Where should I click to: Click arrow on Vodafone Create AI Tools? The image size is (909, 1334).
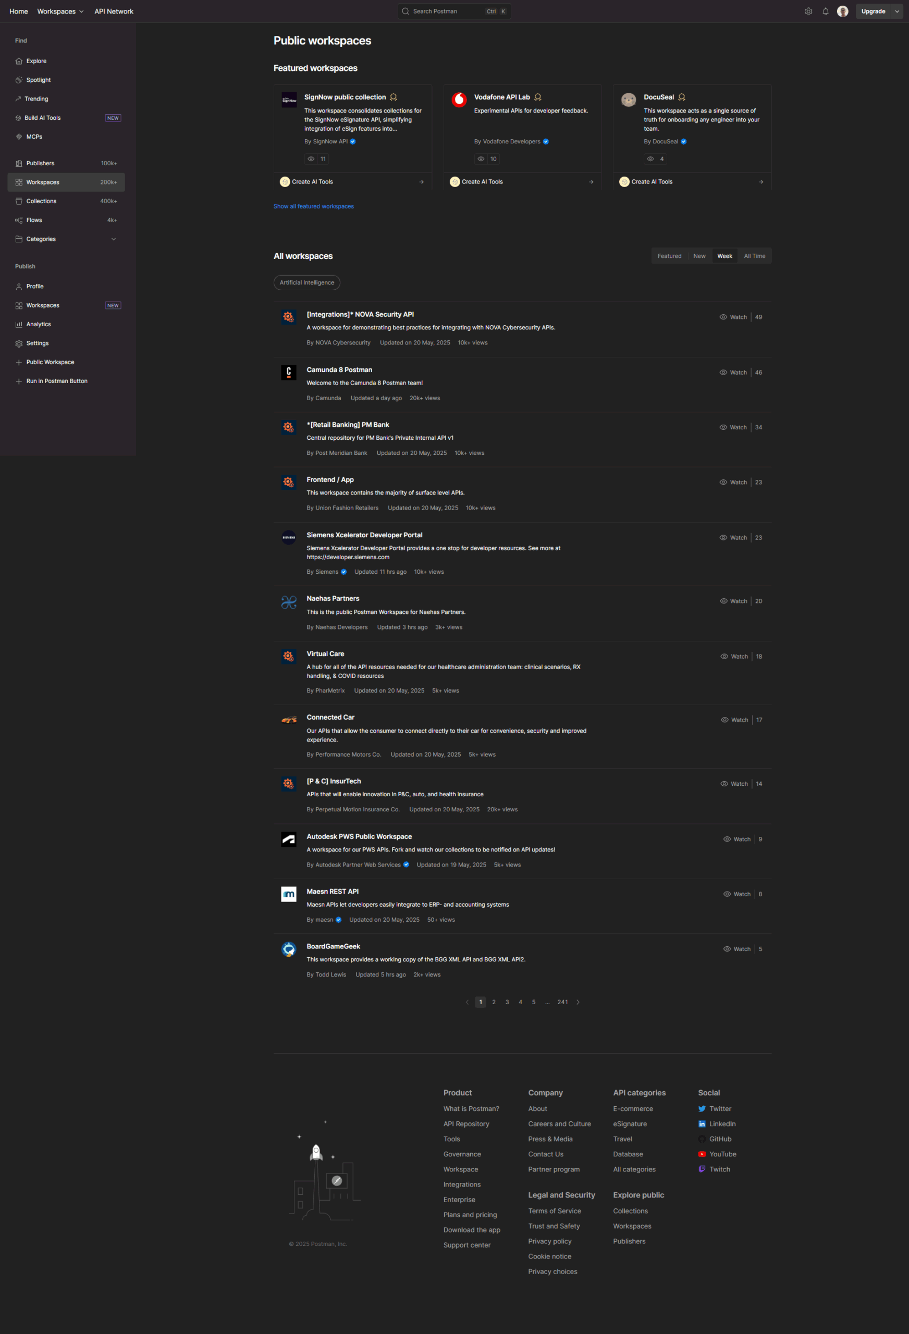coord(591,182)
